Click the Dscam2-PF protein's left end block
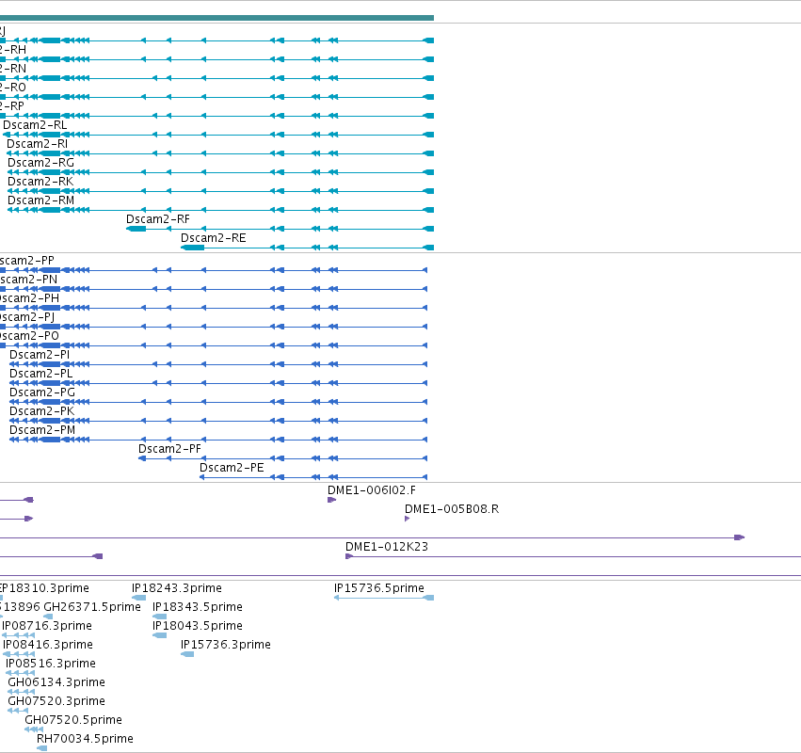 (x=142, y=458)
